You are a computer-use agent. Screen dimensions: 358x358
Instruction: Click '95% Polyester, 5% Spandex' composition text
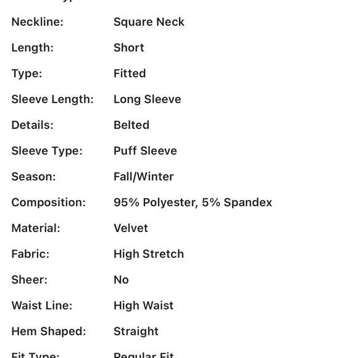click(193, 202)
